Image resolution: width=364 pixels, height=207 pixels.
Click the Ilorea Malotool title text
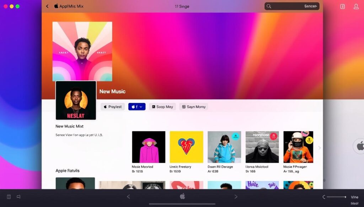(x=257, y=167)
